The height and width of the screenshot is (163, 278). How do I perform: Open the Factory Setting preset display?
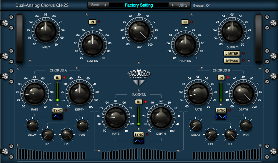point(138,5)
